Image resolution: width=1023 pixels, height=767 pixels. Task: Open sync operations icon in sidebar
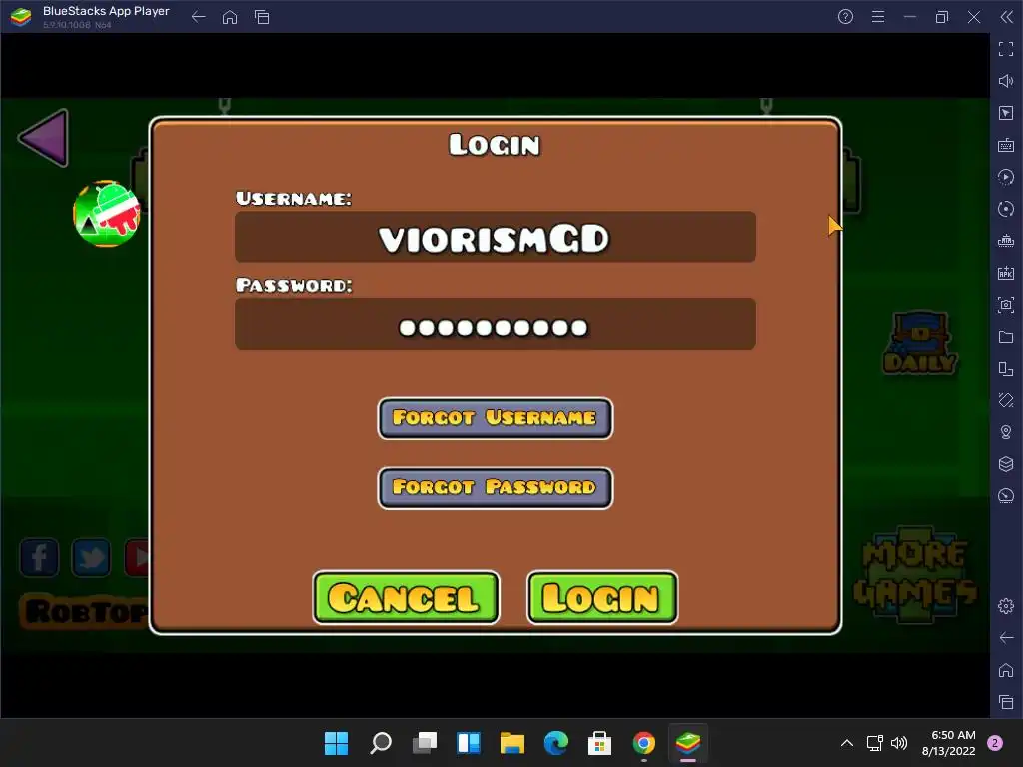(1006, 209)
